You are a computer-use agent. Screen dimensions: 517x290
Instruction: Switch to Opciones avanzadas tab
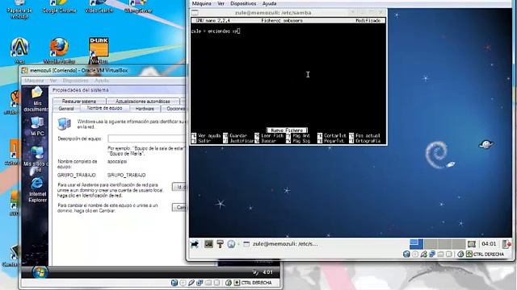[x=174, y=109]
